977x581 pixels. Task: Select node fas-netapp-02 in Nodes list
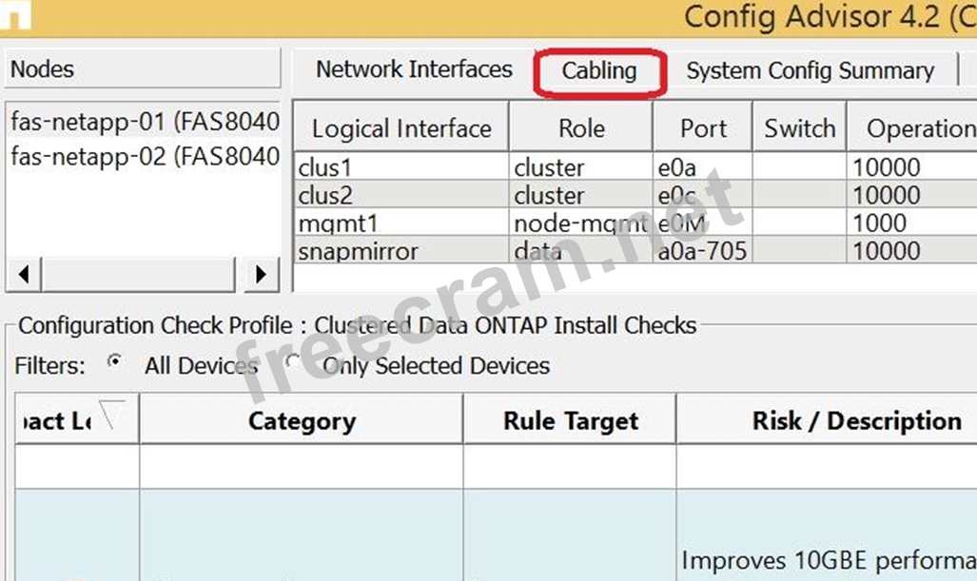click(145, 156)
